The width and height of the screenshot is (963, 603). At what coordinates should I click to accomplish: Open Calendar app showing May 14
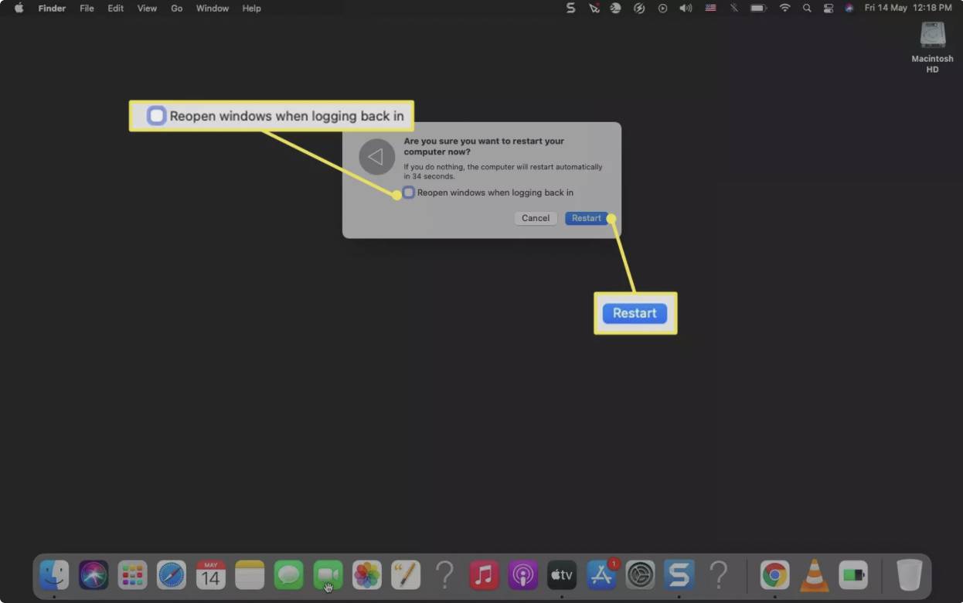coord(211,575)
